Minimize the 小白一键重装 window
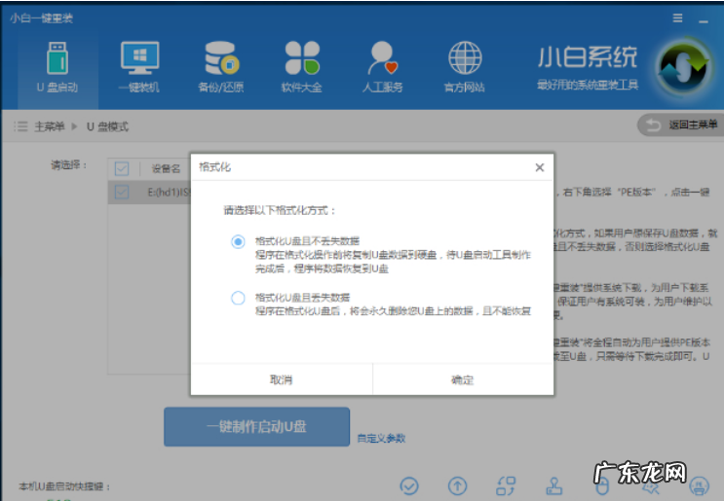Viewport: 724px width, 501px height. tap(704, 20)
